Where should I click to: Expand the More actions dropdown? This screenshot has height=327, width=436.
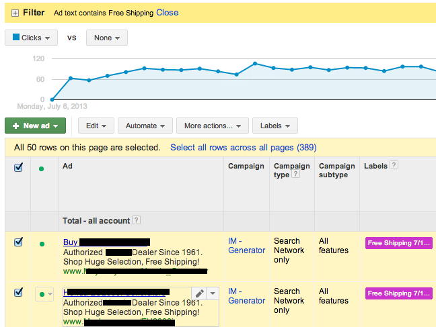(212, 126)
